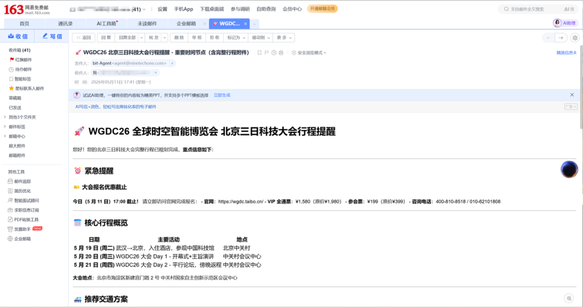The width and height of the screenshot is (583, 307).
Task: Open the 移动到 move-to dropdown
Action: (261, 38)
